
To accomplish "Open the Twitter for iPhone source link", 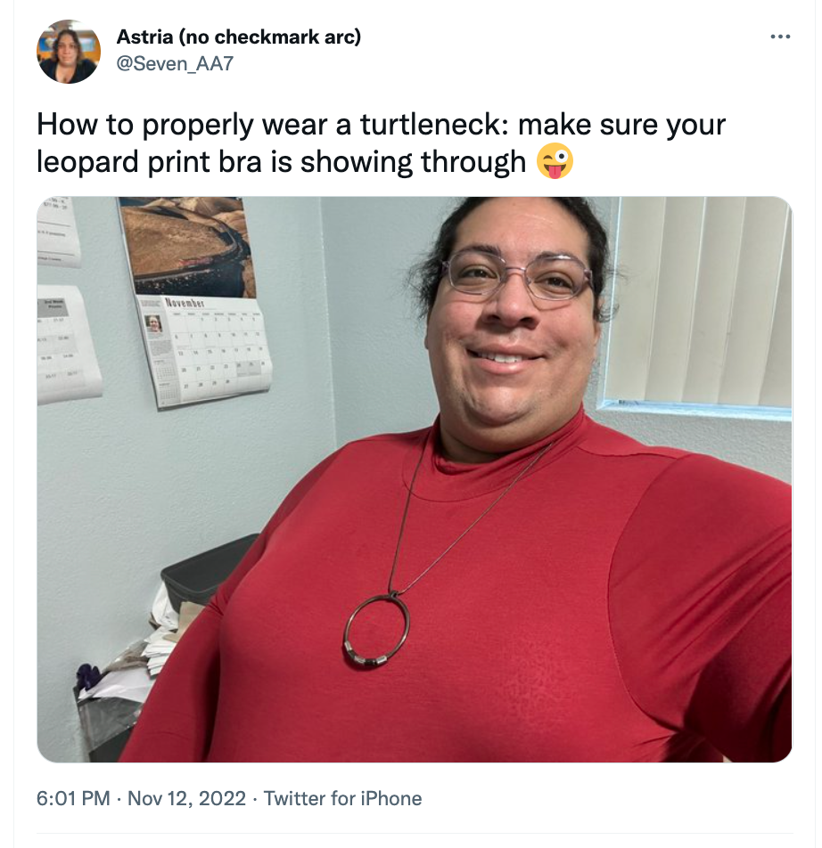I will [342, 798].
